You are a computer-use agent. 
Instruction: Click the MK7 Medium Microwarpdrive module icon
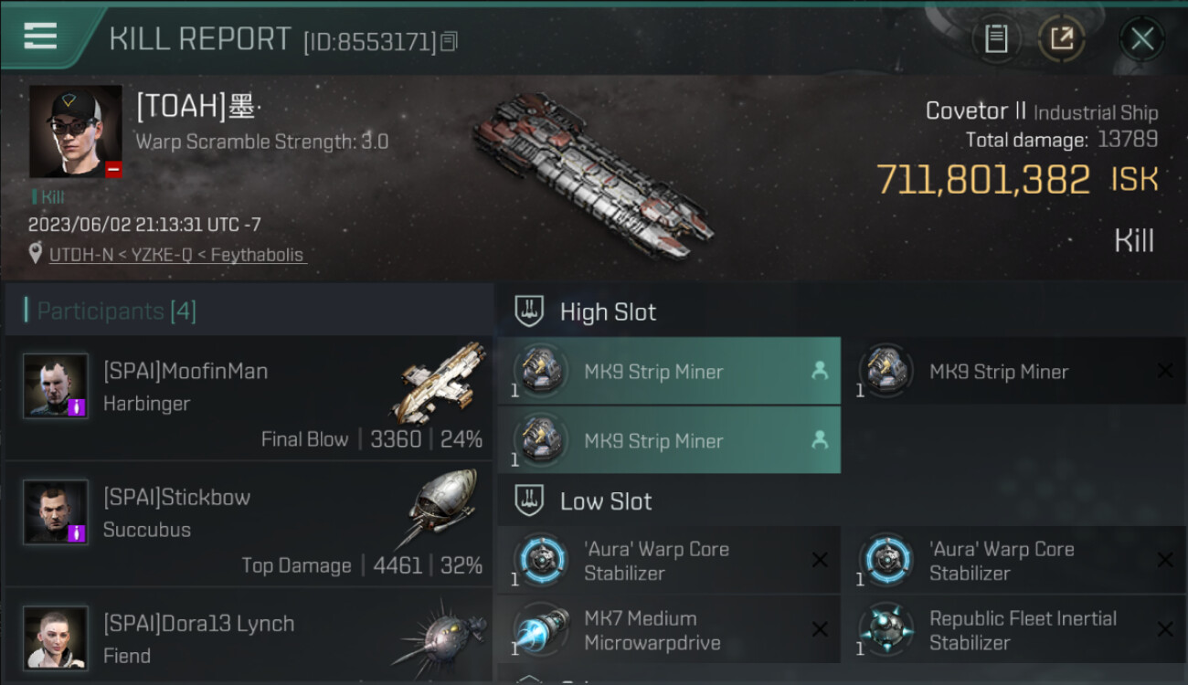(541, 629)
